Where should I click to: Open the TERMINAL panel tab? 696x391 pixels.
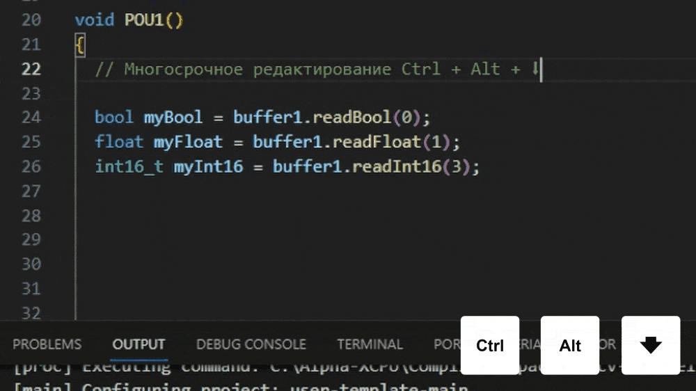370,344
